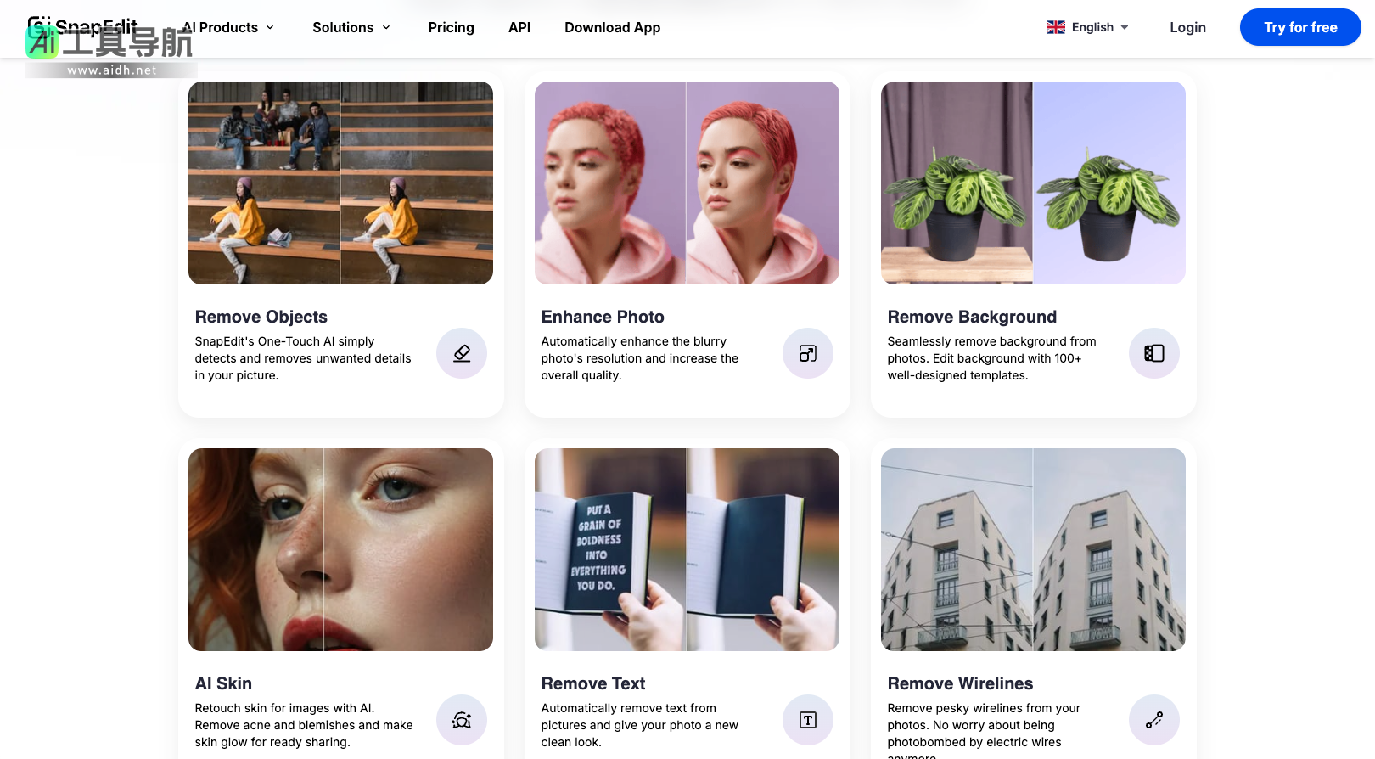This screenshot has height=759, width=1375.
Task: Click the AI Skin face retouch icon
Action: [x=461, y=720]
